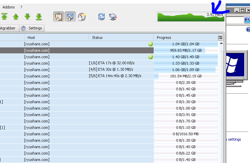Viewport: 250px width, 163px height.
Task: Click the download speed graph
Action: coord(191,17)
